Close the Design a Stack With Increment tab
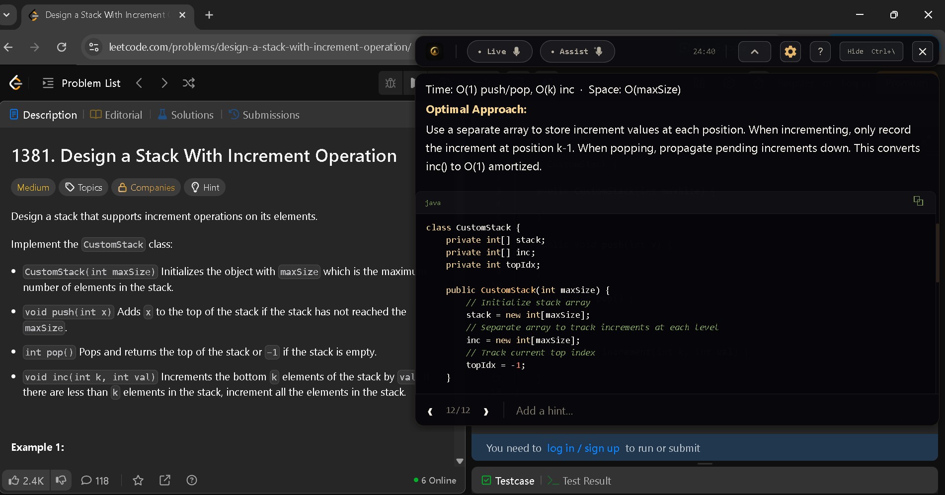Viewport: 945px width, 495px height. tap(182, 15)
